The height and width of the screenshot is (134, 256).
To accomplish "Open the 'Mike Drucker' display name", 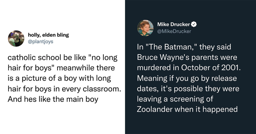I will click(173, 24).
